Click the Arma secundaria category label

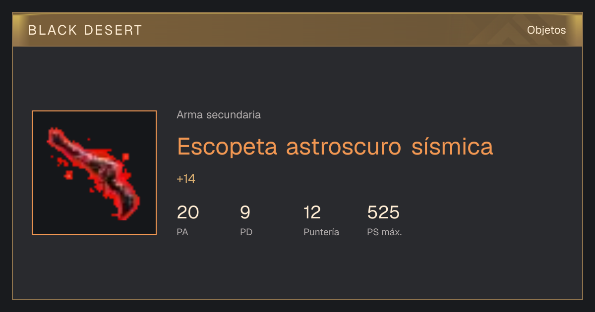(x=219, y=115)
